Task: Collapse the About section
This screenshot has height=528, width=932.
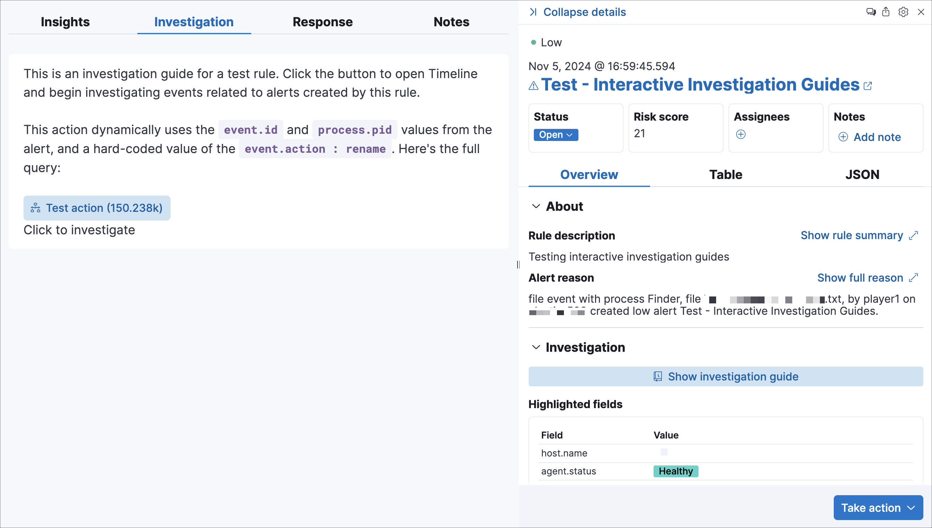Action: point(536,206)
